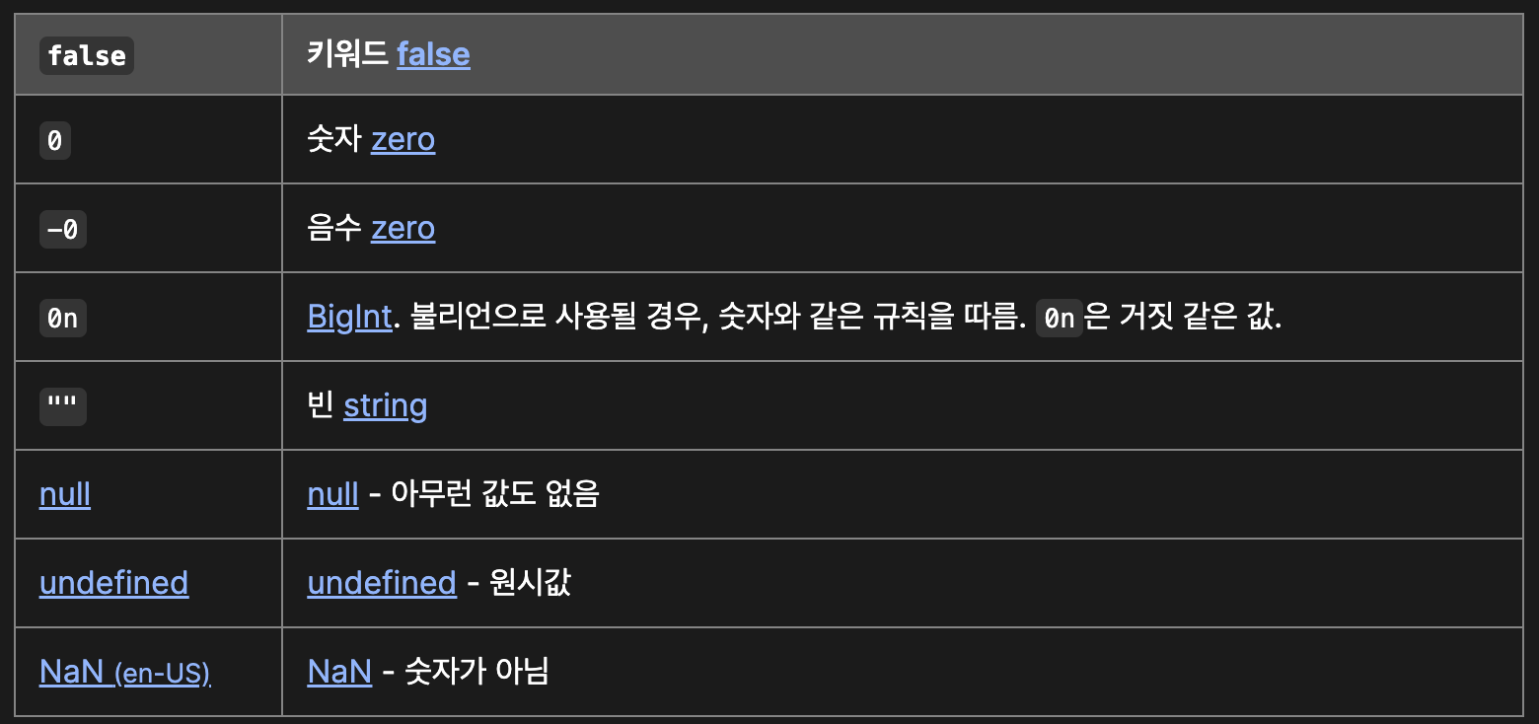Click the 0 code chip
1539x724 pixels.
(55, 141)
